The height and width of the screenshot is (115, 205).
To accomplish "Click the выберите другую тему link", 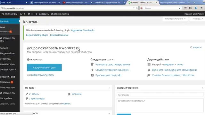I will click(42, 75).
